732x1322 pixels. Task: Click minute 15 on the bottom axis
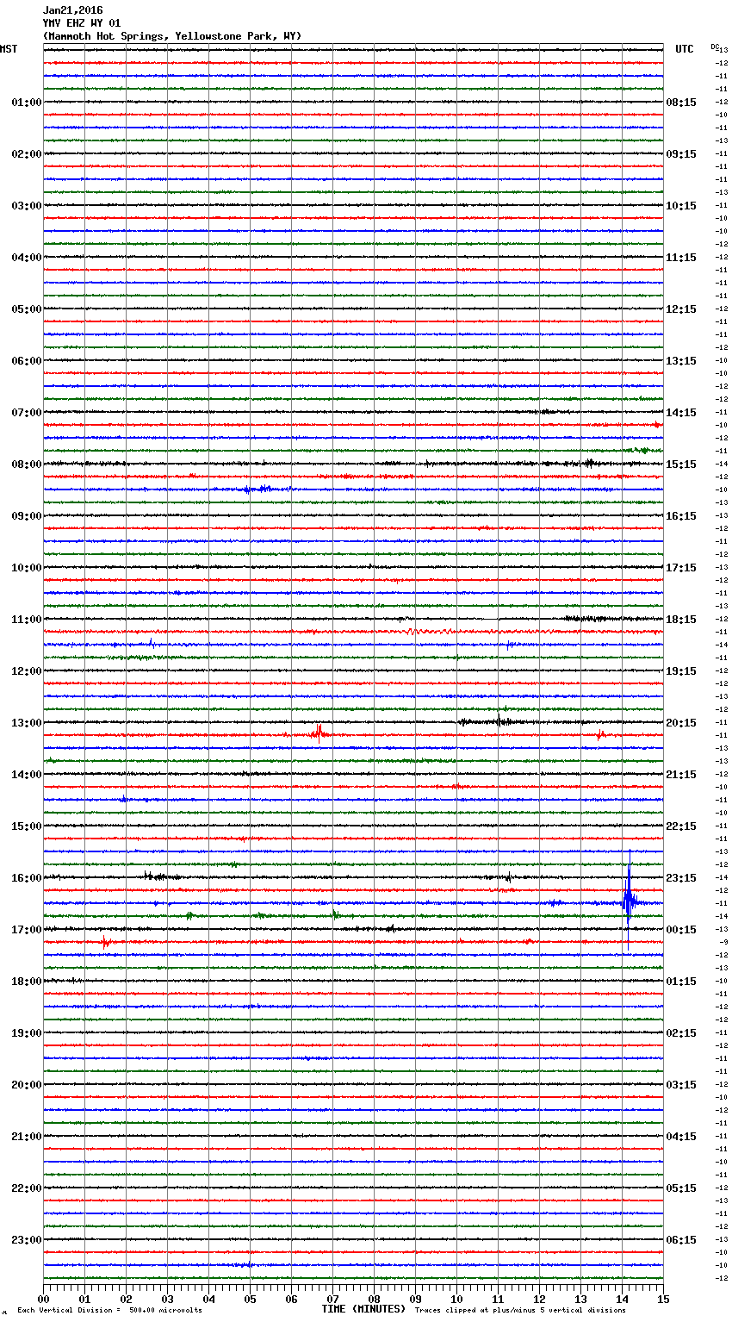pyautogui.click(x=662, y=1299)
